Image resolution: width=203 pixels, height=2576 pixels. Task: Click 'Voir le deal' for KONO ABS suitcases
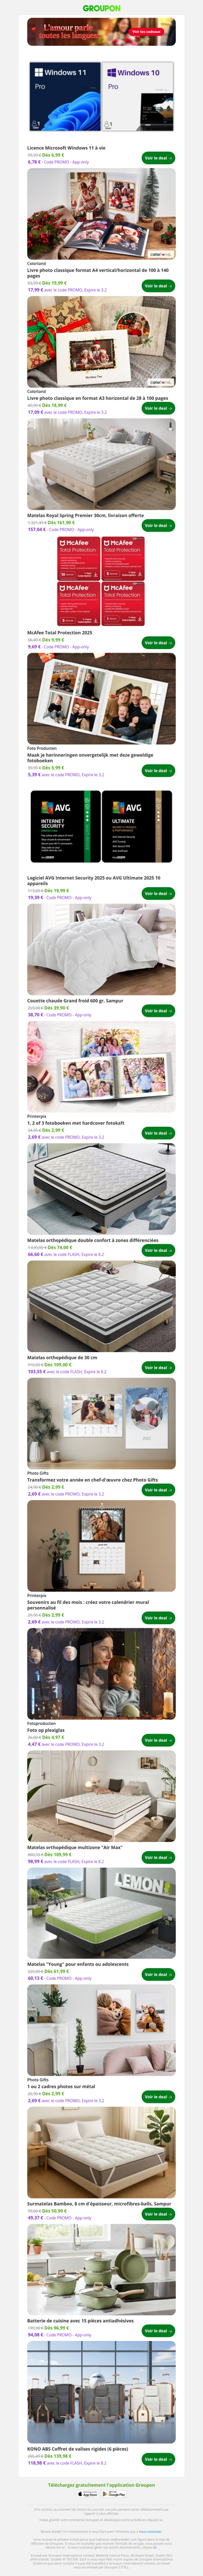click(x=158, y=2458)
